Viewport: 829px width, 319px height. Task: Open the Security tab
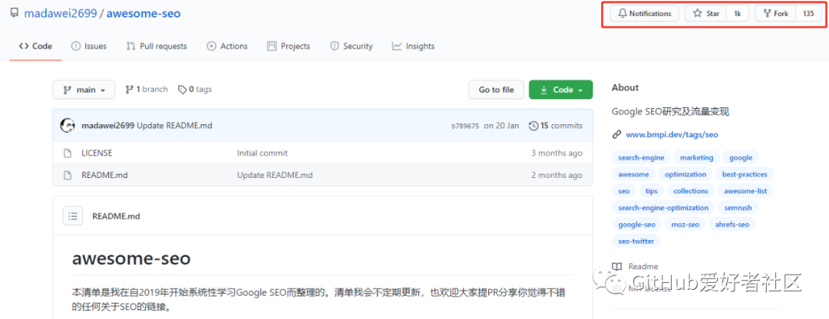tap(351, 46)
